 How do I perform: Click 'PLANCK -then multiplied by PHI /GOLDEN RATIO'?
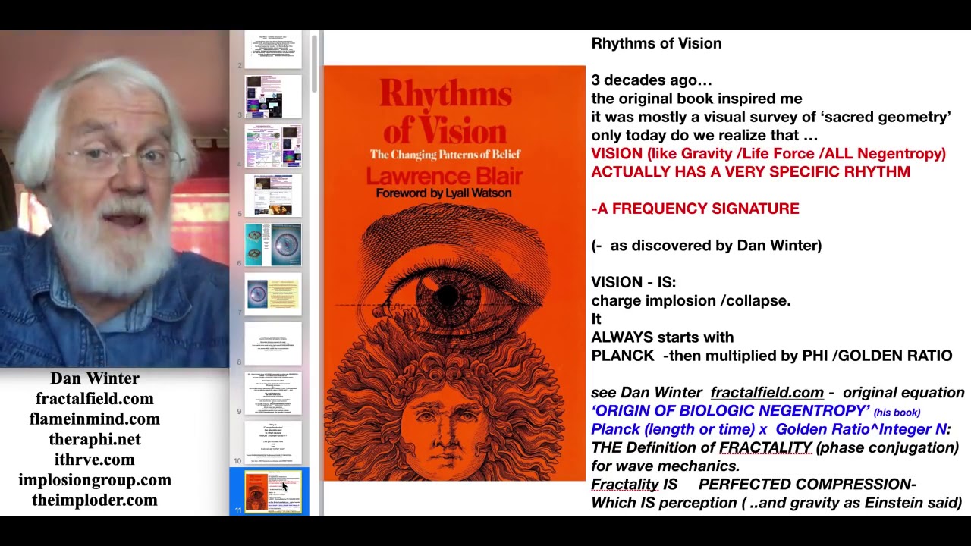coord(771,356)
